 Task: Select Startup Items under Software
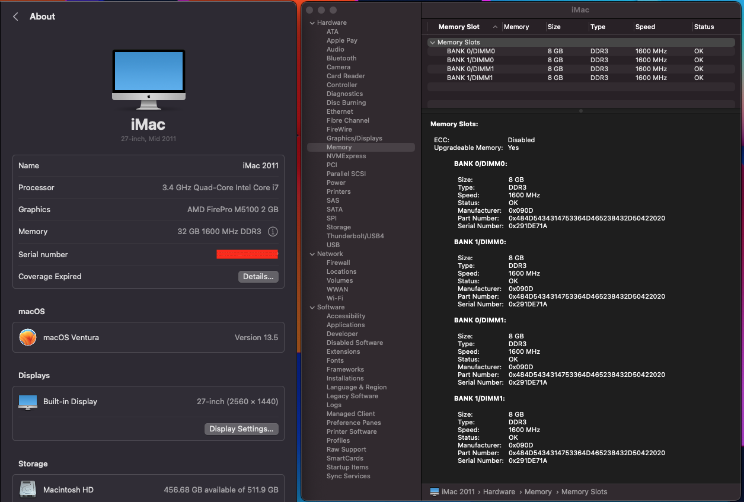click(347, 468)
